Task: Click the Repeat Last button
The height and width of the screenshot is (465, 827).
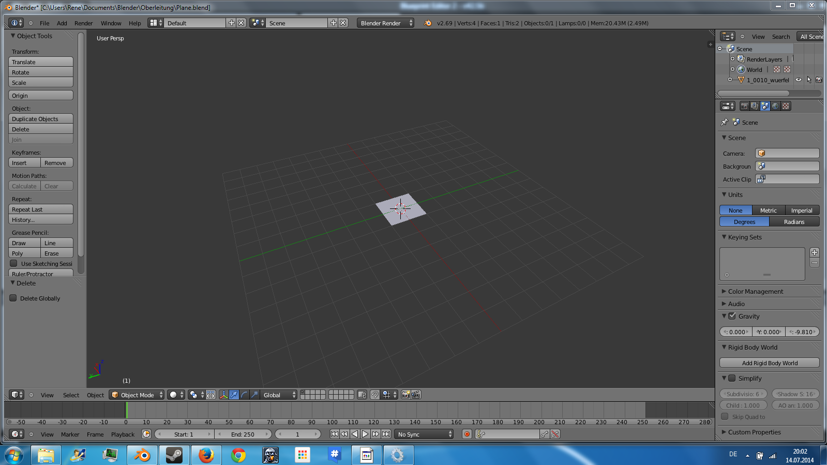Action: [41, 209]
